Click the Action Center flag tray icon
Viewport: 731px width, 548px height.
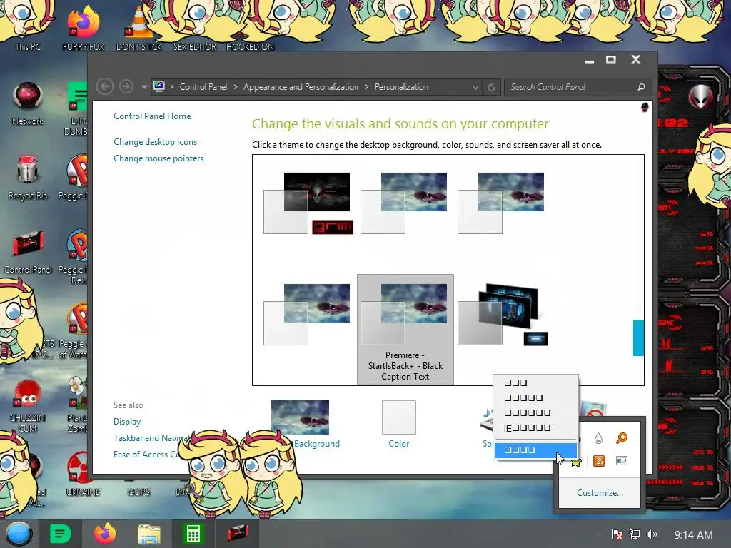pos(617,534)
